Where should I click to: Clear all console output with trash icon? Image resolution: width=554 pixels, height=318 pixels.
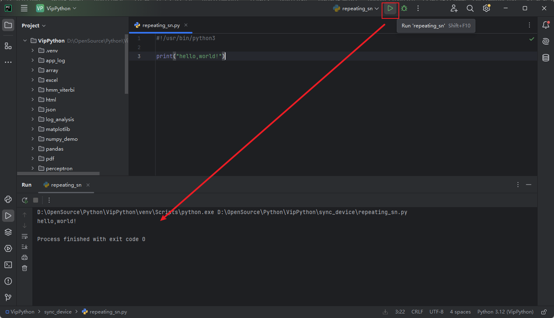[x=25, y=268]
